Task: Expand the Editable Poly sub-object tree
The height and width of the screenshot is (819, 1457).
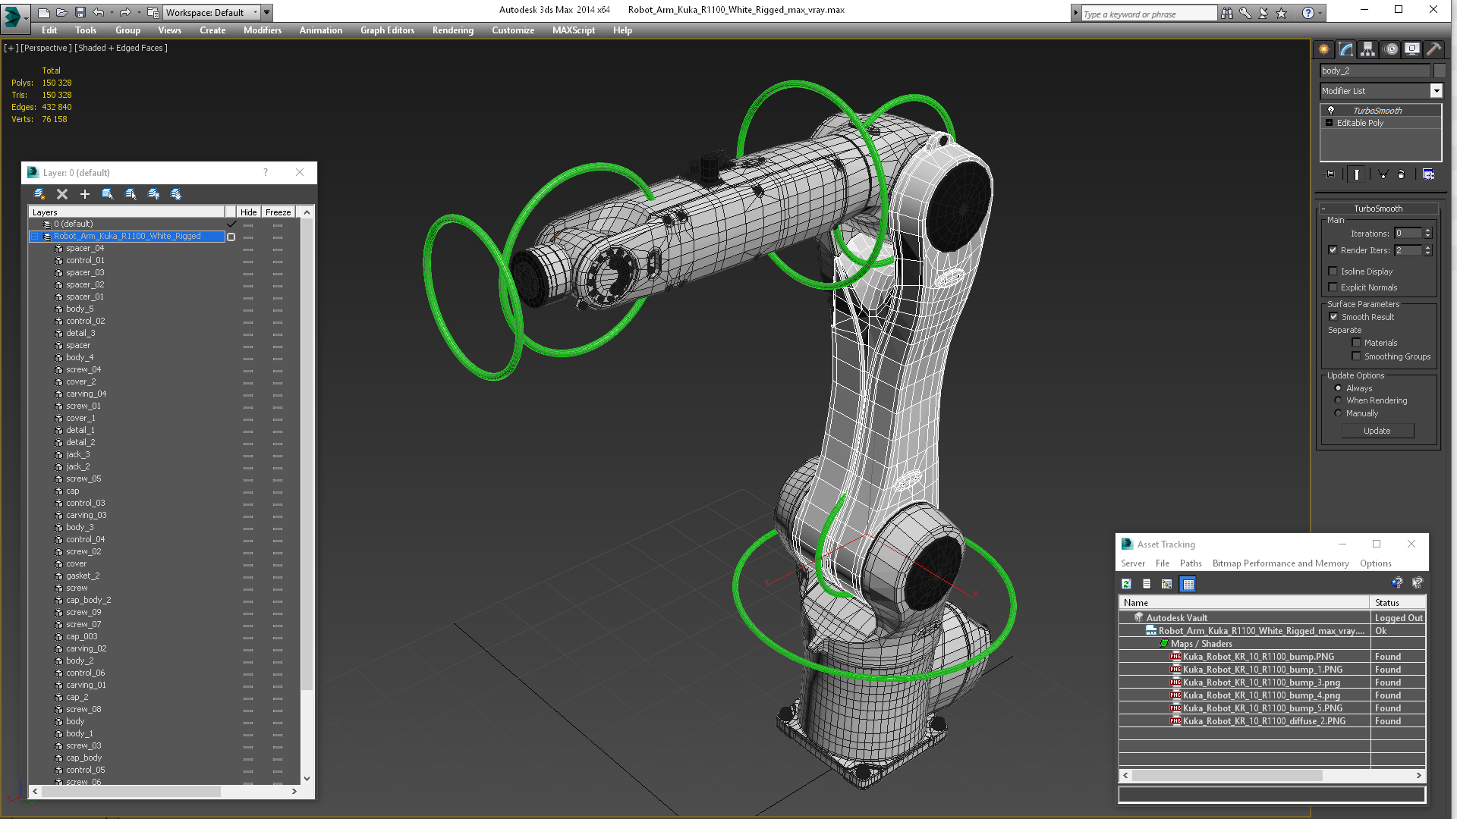Action: coord(1329,123)
